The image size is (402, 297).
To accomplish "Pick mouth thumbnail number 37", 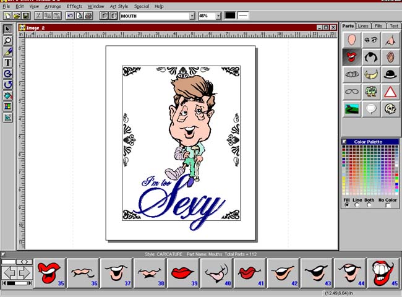I will pyautogui.click(x=116, y=273).
